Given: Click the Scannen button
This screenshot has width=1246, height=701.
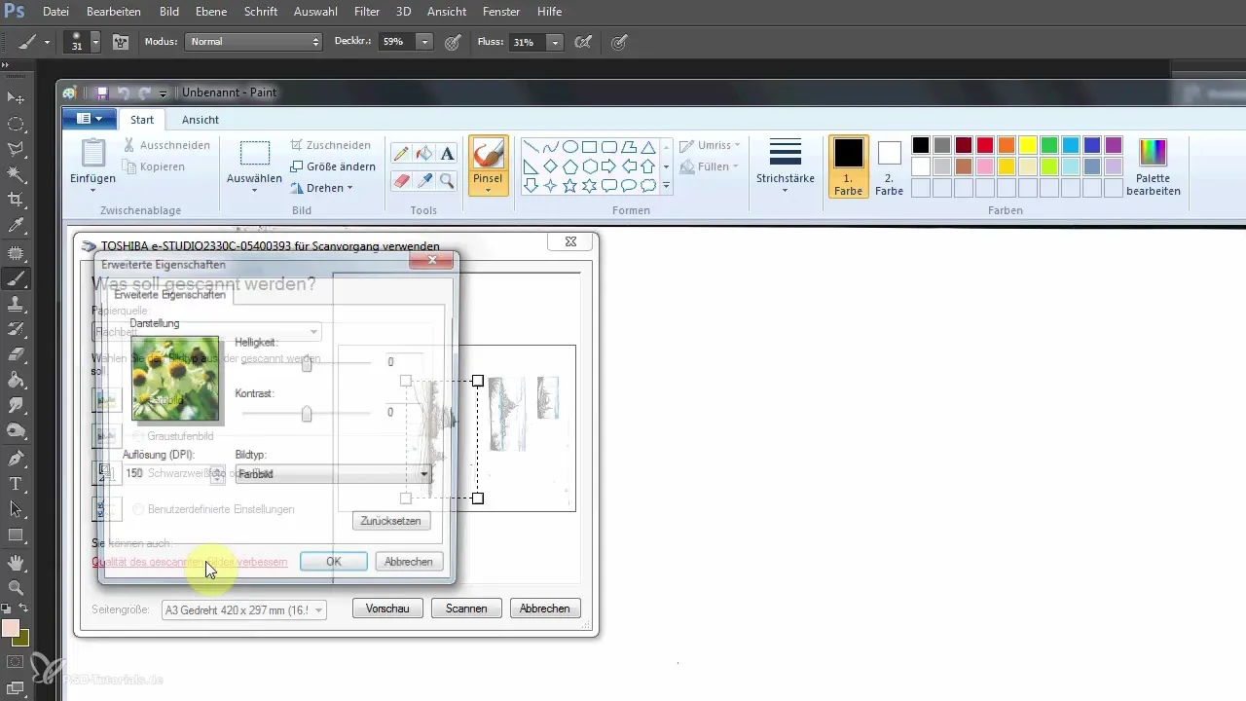Looking at the screenshot, I should 466,609.
